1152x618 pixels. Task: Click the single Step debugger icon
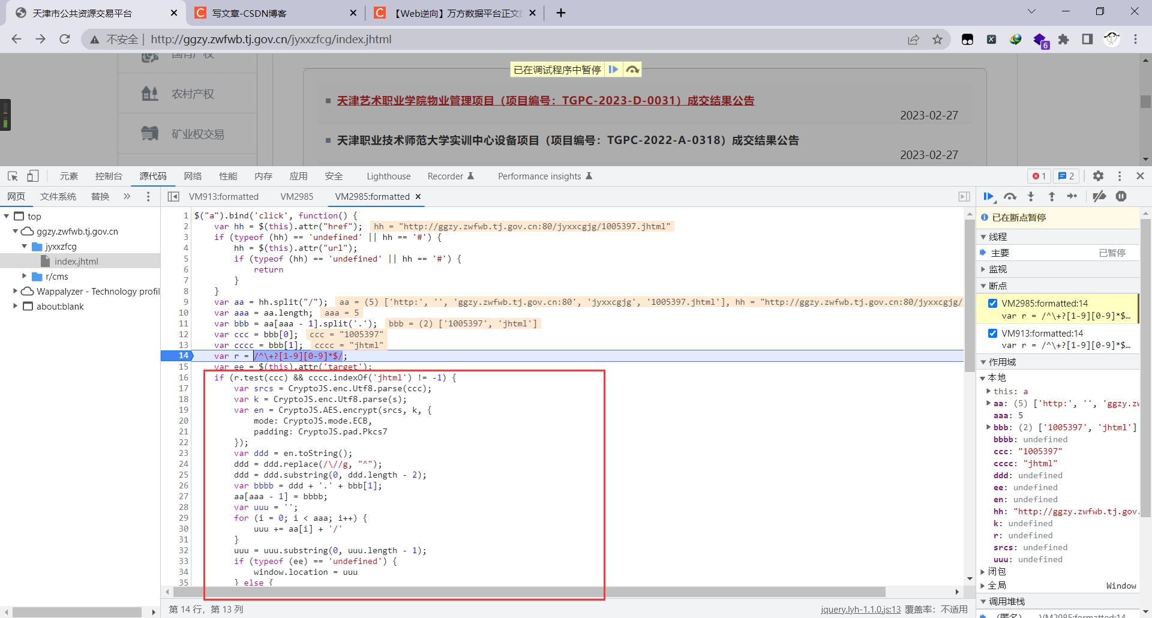(x=1072, y=196)
